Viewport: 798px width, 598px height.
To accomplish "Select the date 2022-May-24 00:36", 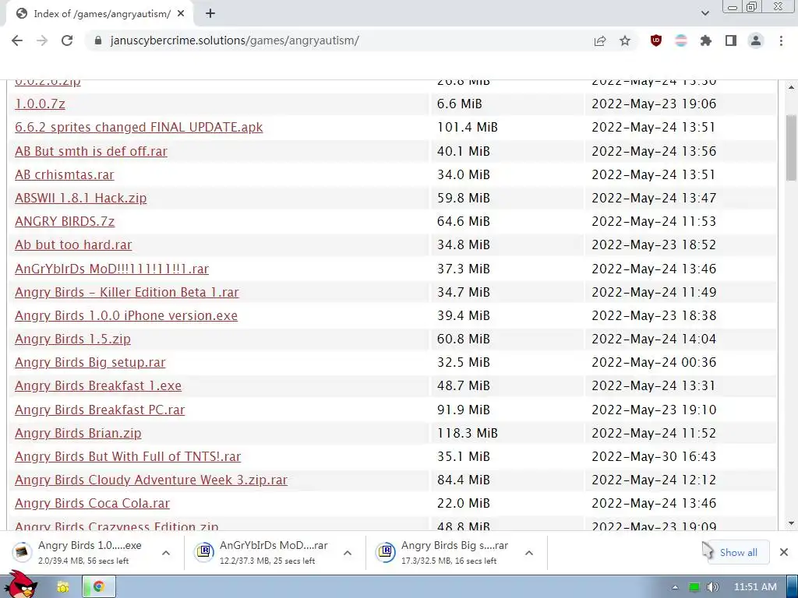I will (x=654, y=362).
